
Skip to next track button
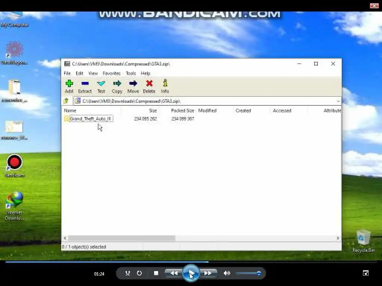point(208,273)
